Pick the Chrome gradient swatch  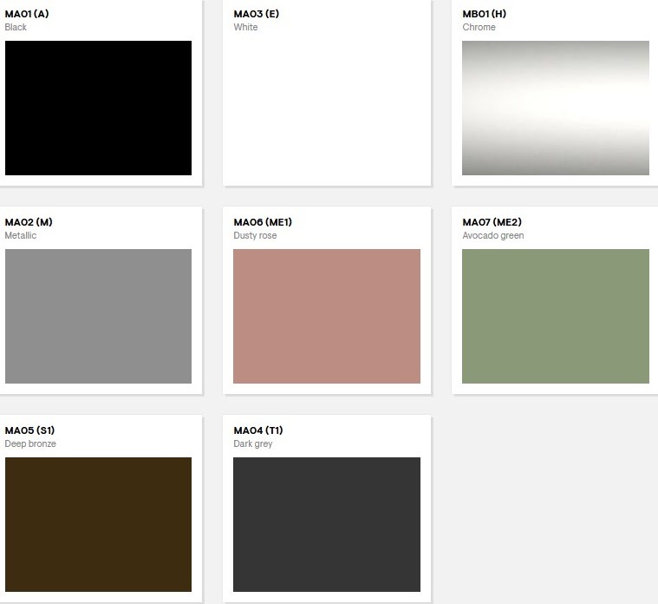tap(555, 108)
